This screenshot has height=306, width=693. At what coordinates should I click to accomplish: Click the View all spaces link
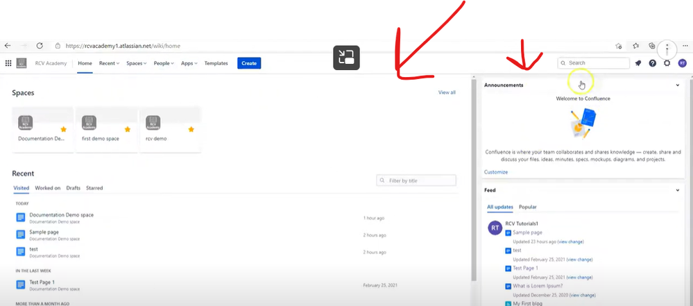point(447,92)
